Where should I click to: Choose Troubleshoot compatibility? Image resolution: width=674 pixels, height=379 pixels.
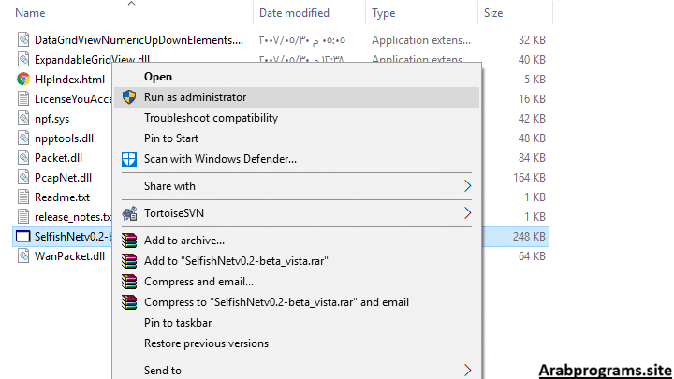(297, 118)
